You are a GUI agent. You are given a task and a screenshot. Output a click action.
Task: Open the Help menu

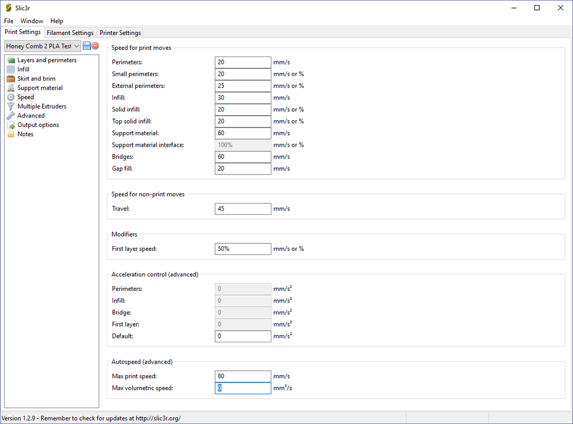point(57,21)
